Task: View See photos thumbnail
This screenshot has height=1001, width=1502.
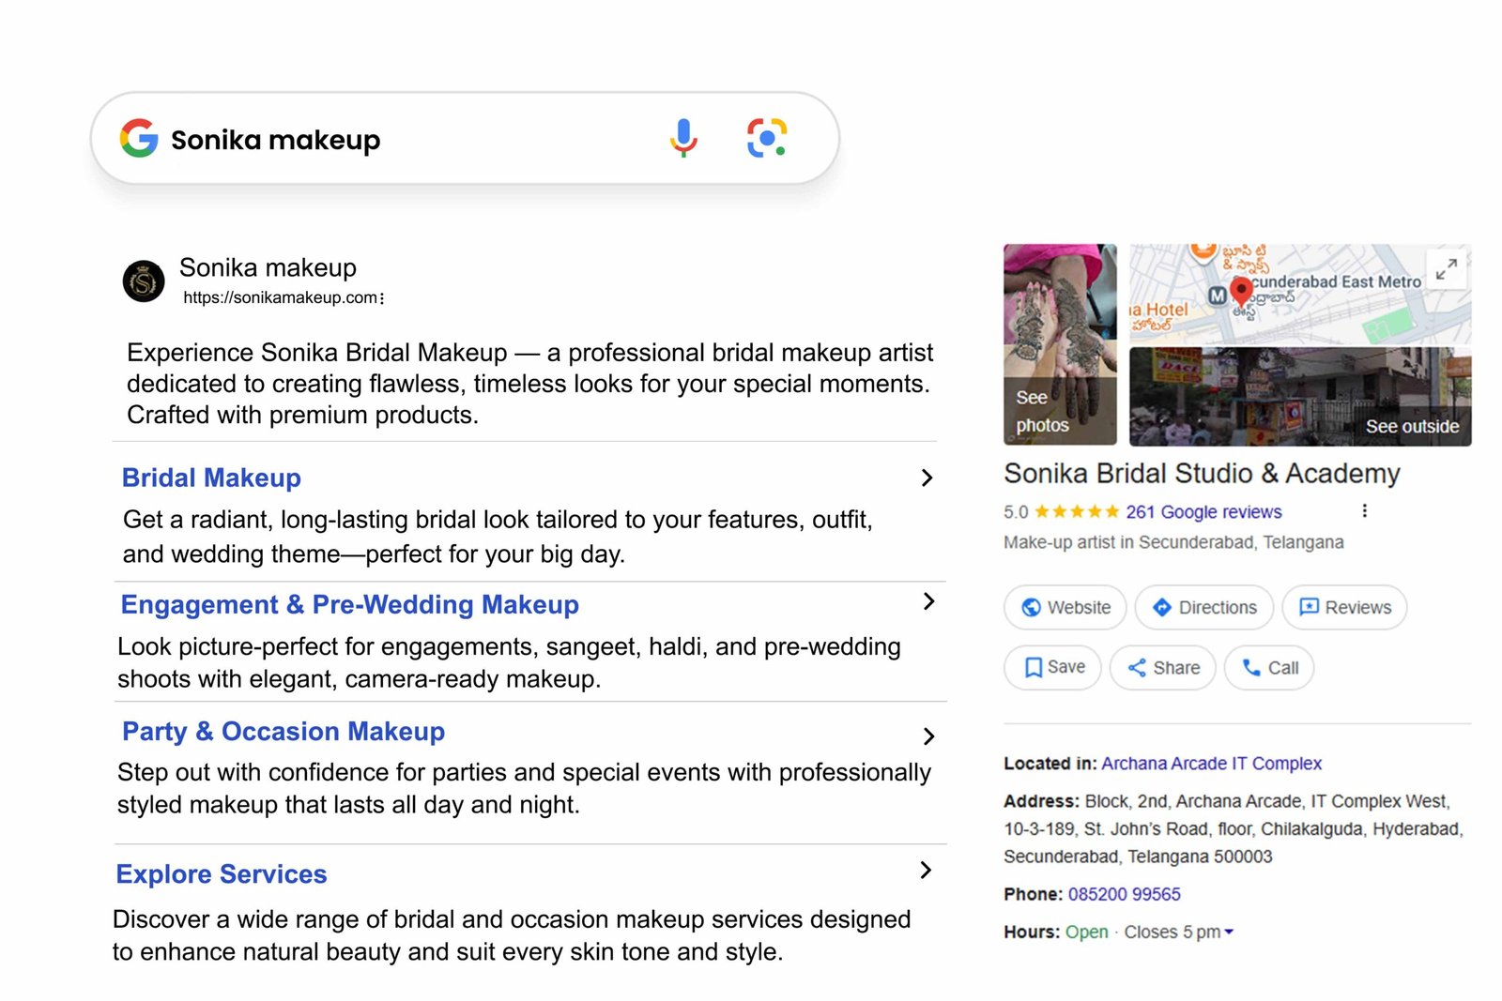Action: (x=1060, y=345)
